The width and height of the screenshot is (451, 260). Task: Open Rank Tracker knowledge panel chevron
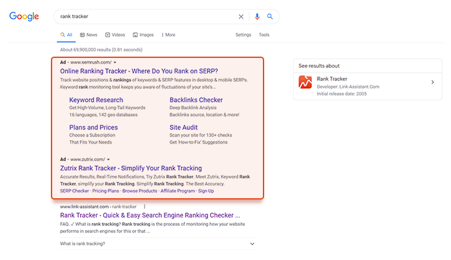[432, 82]
